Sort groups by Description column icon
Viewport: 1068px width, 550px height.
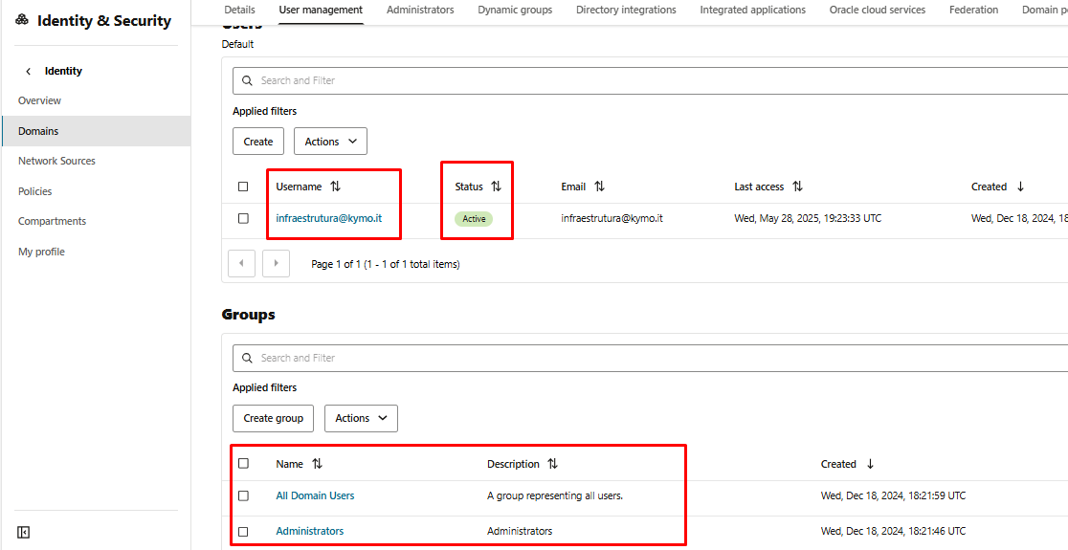[552, 464]
